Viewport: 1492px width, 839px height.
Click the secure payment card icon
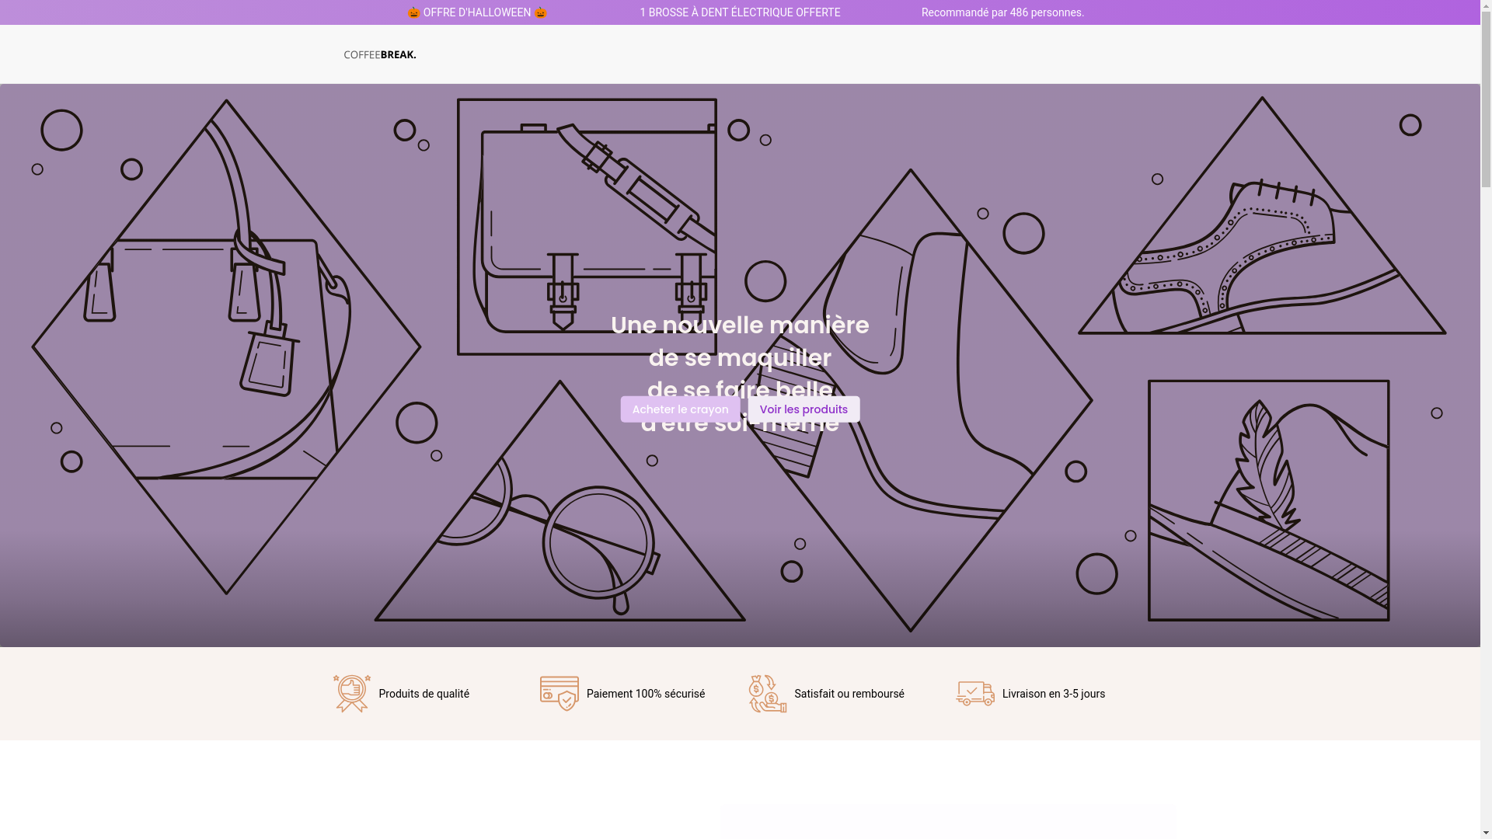pyautogui.click(x=559, y=693)
